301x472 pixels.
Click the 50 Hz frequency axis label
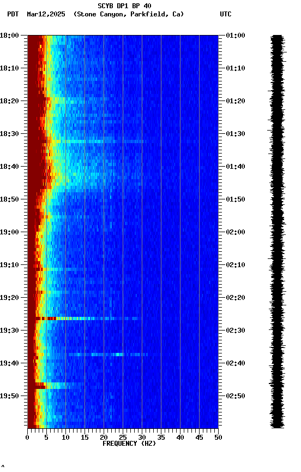(218, 438)
